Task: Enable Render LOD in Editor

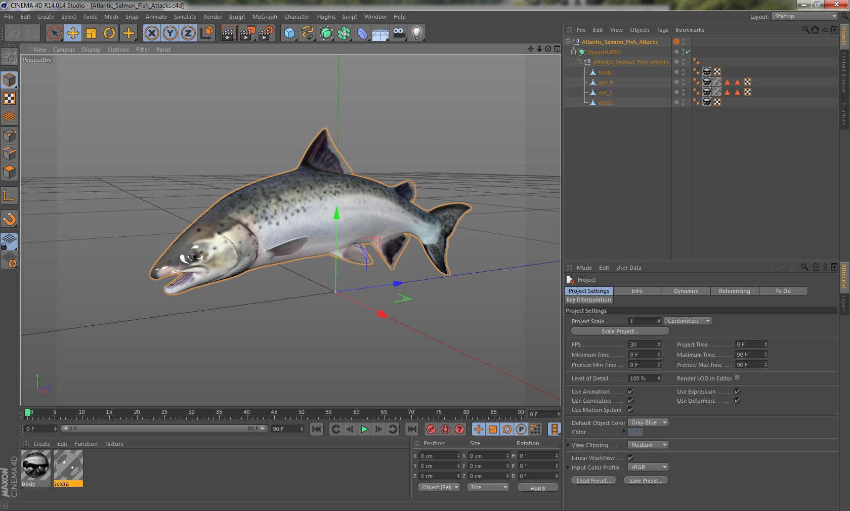Action: point(737,378)
